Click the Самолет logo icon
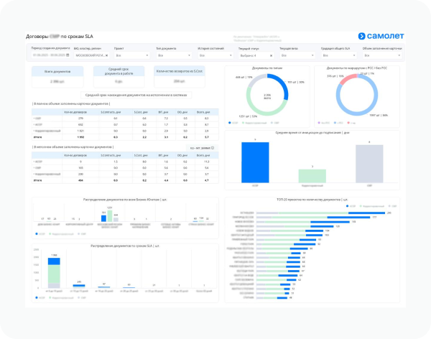This screenshot has width=431, height=339. (x=361, y=36)
